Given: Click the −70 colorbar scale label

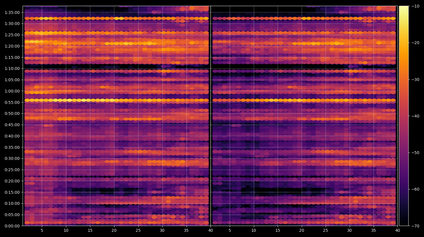Looking at the screenshot, I should pos(416,226).
